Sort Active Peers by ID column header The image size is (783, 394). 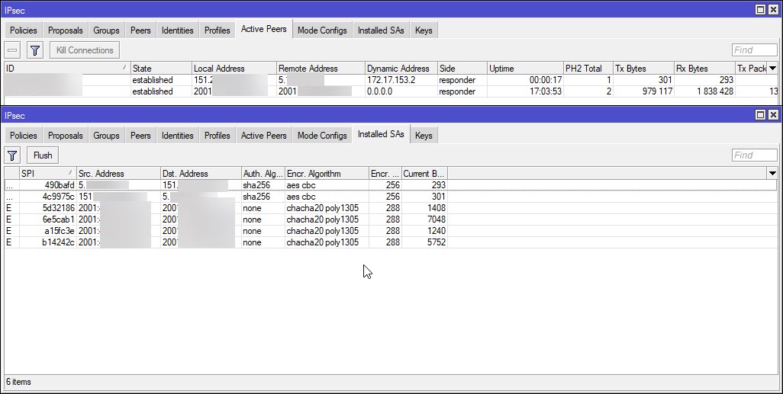pyautogui.click(x=67, y=69)
